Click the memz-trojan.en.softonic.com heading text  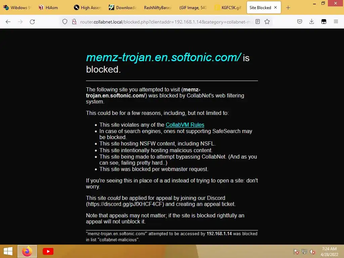(x=164, y=57)
